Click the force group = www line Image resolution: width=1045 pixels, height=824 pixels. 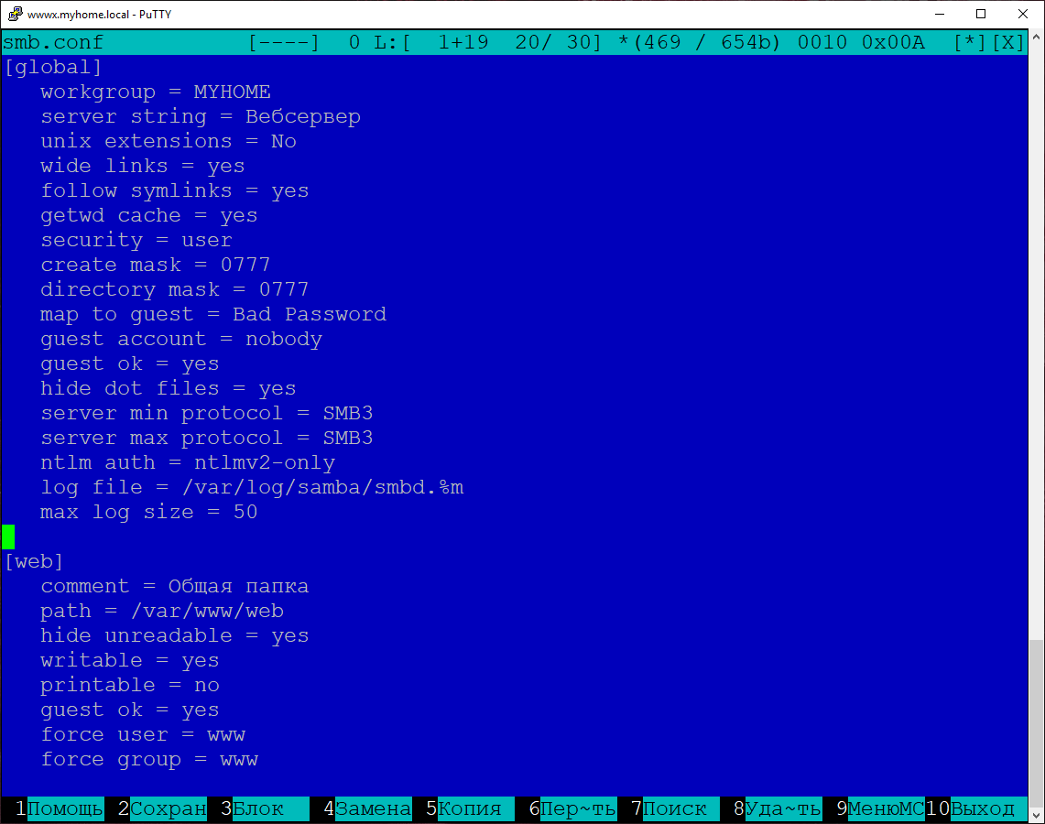coord(148,759)
